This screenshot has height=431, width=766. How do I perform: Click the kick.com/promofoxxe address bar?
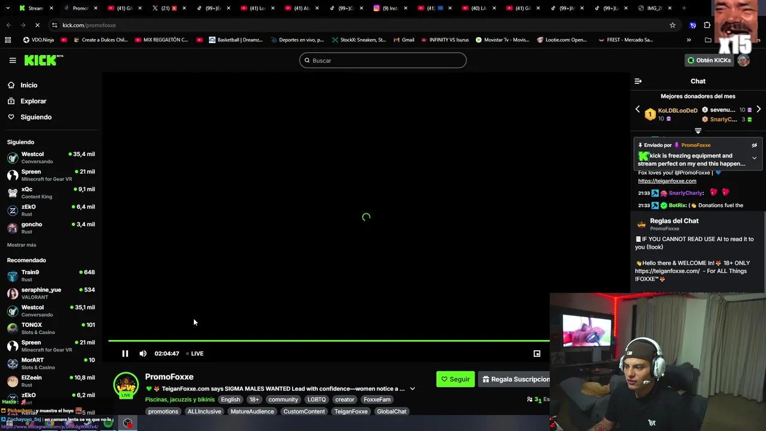359,25
